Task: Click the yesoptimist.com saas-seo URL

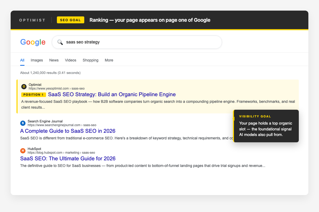Action: coord(57,89)
